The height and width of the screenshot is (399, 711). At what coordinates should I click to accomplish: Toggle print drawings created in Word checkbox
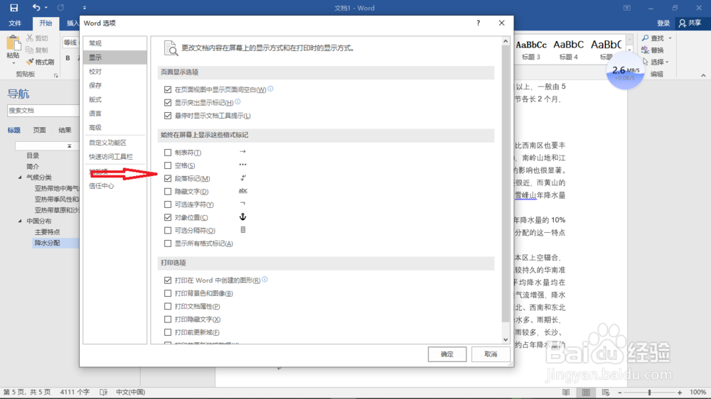point(168,280)
